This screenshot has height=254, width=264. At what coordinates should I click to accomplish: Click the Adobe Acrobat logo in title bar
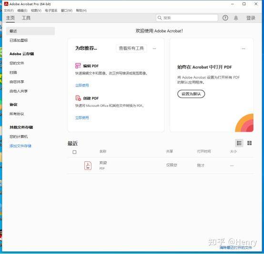pyautogui.click(x=6, y=4)
